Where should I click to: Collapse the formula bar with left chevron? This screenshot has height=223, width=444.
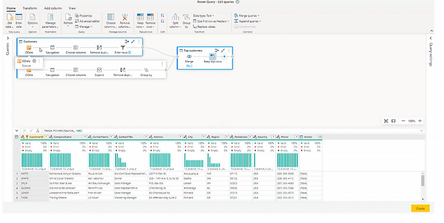[17, 131]
